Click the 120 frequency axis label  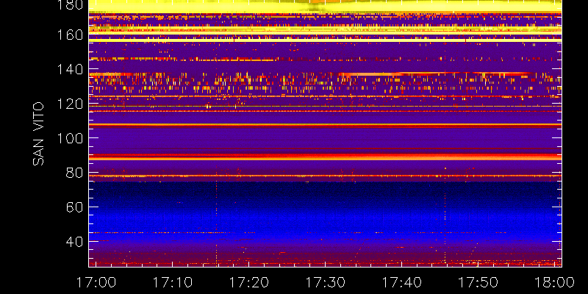coord(71,104)
